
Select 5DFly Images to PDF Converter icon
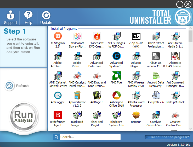116,36
